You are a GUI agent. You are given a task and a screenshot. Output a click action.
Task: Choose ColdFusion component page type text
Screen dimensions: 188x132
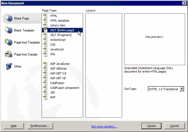coord(65,88)
